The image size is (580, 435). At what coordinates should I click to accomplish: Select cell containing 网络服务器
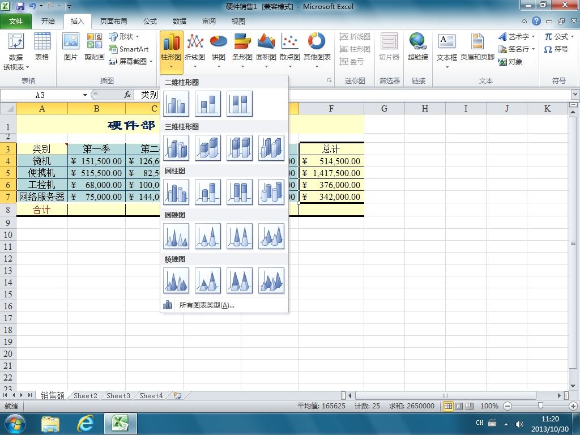42,197
